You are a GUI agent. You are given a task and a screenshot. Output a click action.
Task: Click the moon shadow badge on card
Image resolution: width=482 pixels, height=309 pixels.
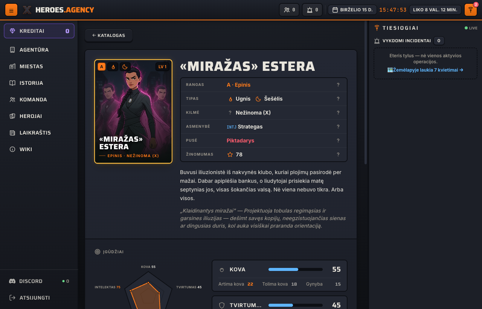[125, 67]
